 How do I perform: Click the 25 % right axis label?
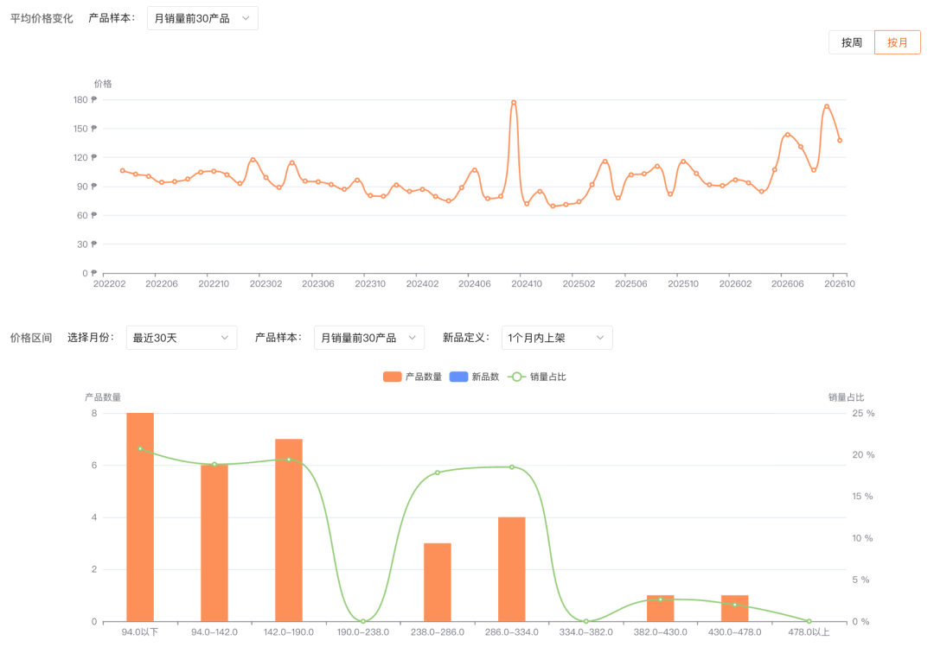tap(863, 413)
